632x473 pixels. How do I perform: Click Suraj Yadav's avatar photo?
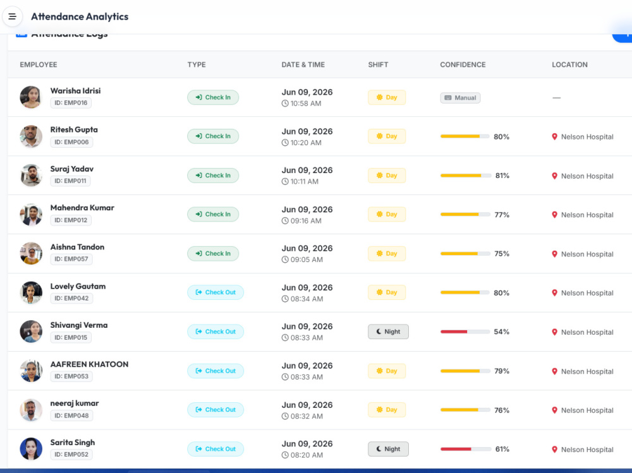point(31,176)
